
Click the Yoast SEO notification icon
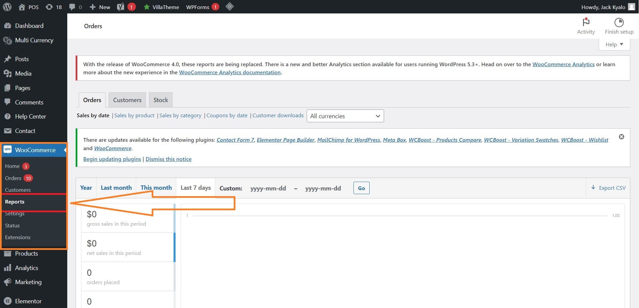coord(120,7)
